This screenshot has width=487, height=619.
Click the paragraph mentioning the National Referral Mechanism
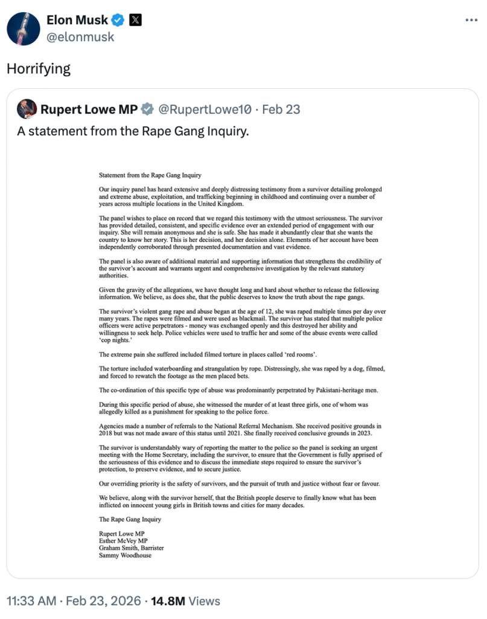click(240, 430)
